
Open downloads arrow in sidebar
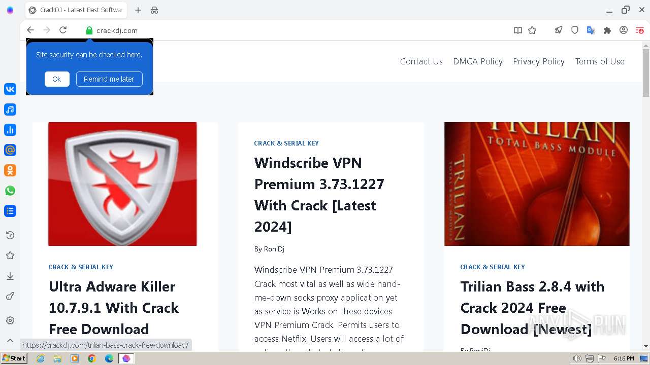[x=10, y=276]
